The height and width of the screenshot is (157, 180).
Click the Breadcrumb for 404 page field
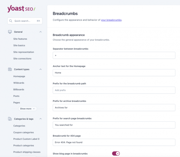point(114,142)
